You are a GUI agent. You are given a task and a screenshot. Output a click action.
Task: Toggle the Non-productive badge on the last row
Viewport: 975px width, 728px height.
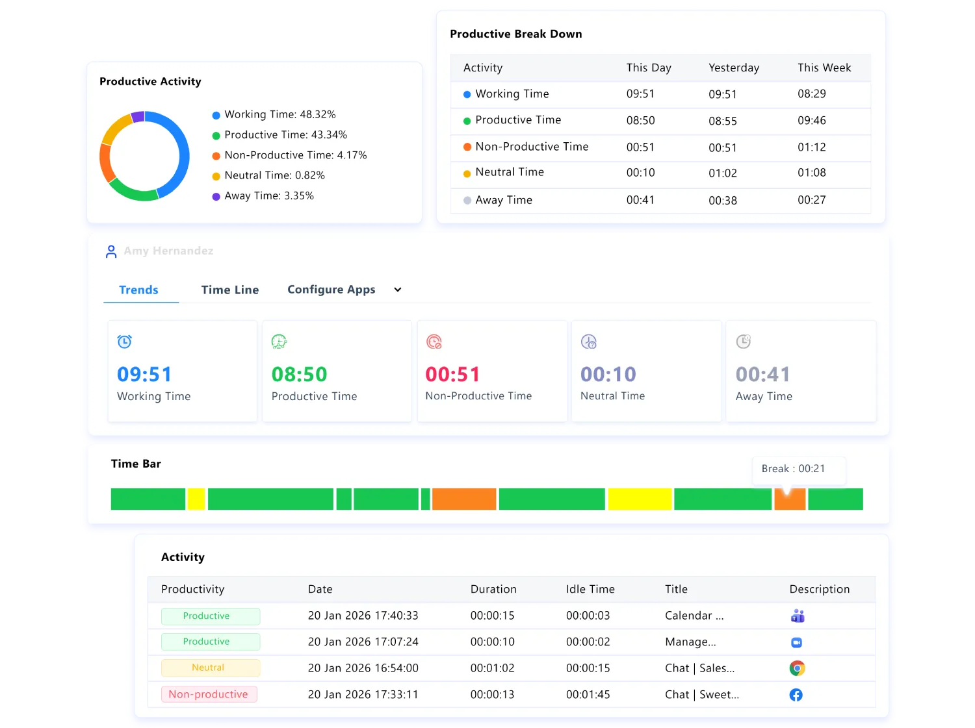209,694
